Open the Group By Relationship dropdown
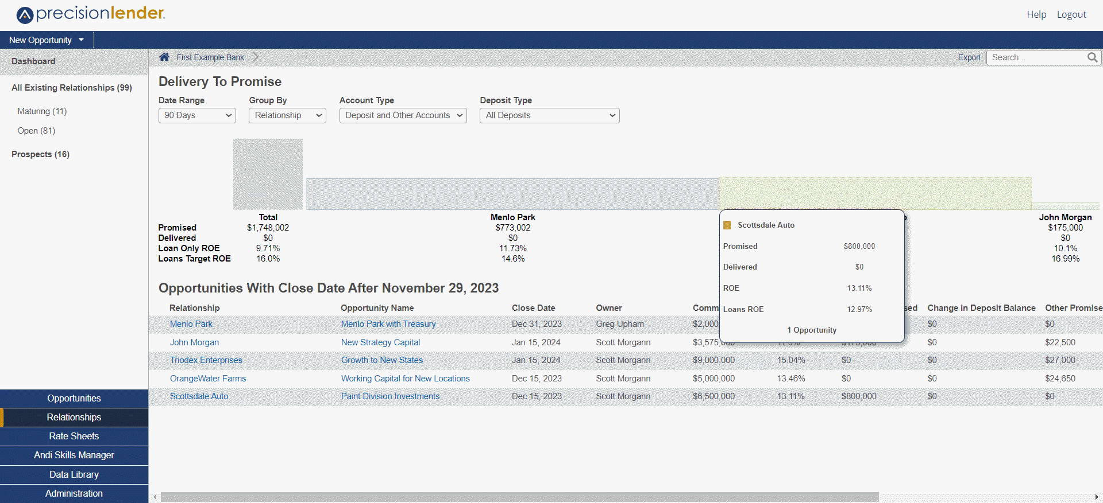This screenshot has width=1103, height=503. (x=287, y=115)
